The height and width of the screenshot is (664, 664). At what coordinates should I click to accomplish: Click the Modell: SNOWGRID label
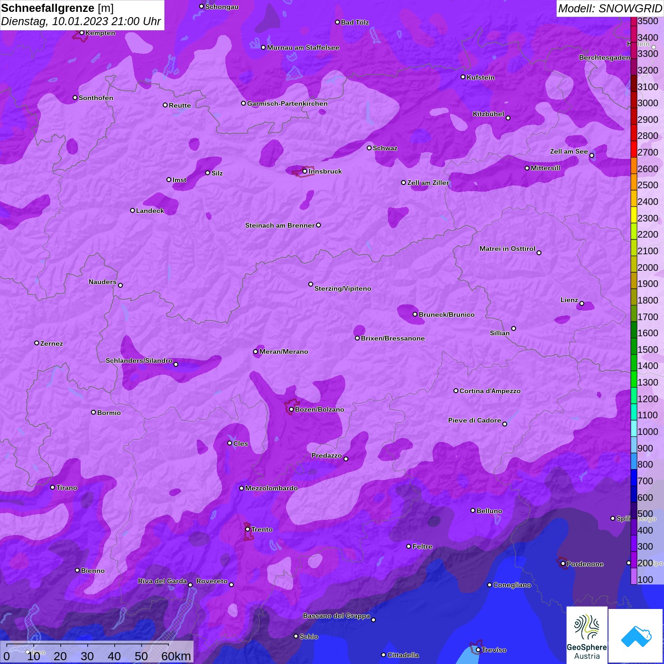click(x=609, y=8)
